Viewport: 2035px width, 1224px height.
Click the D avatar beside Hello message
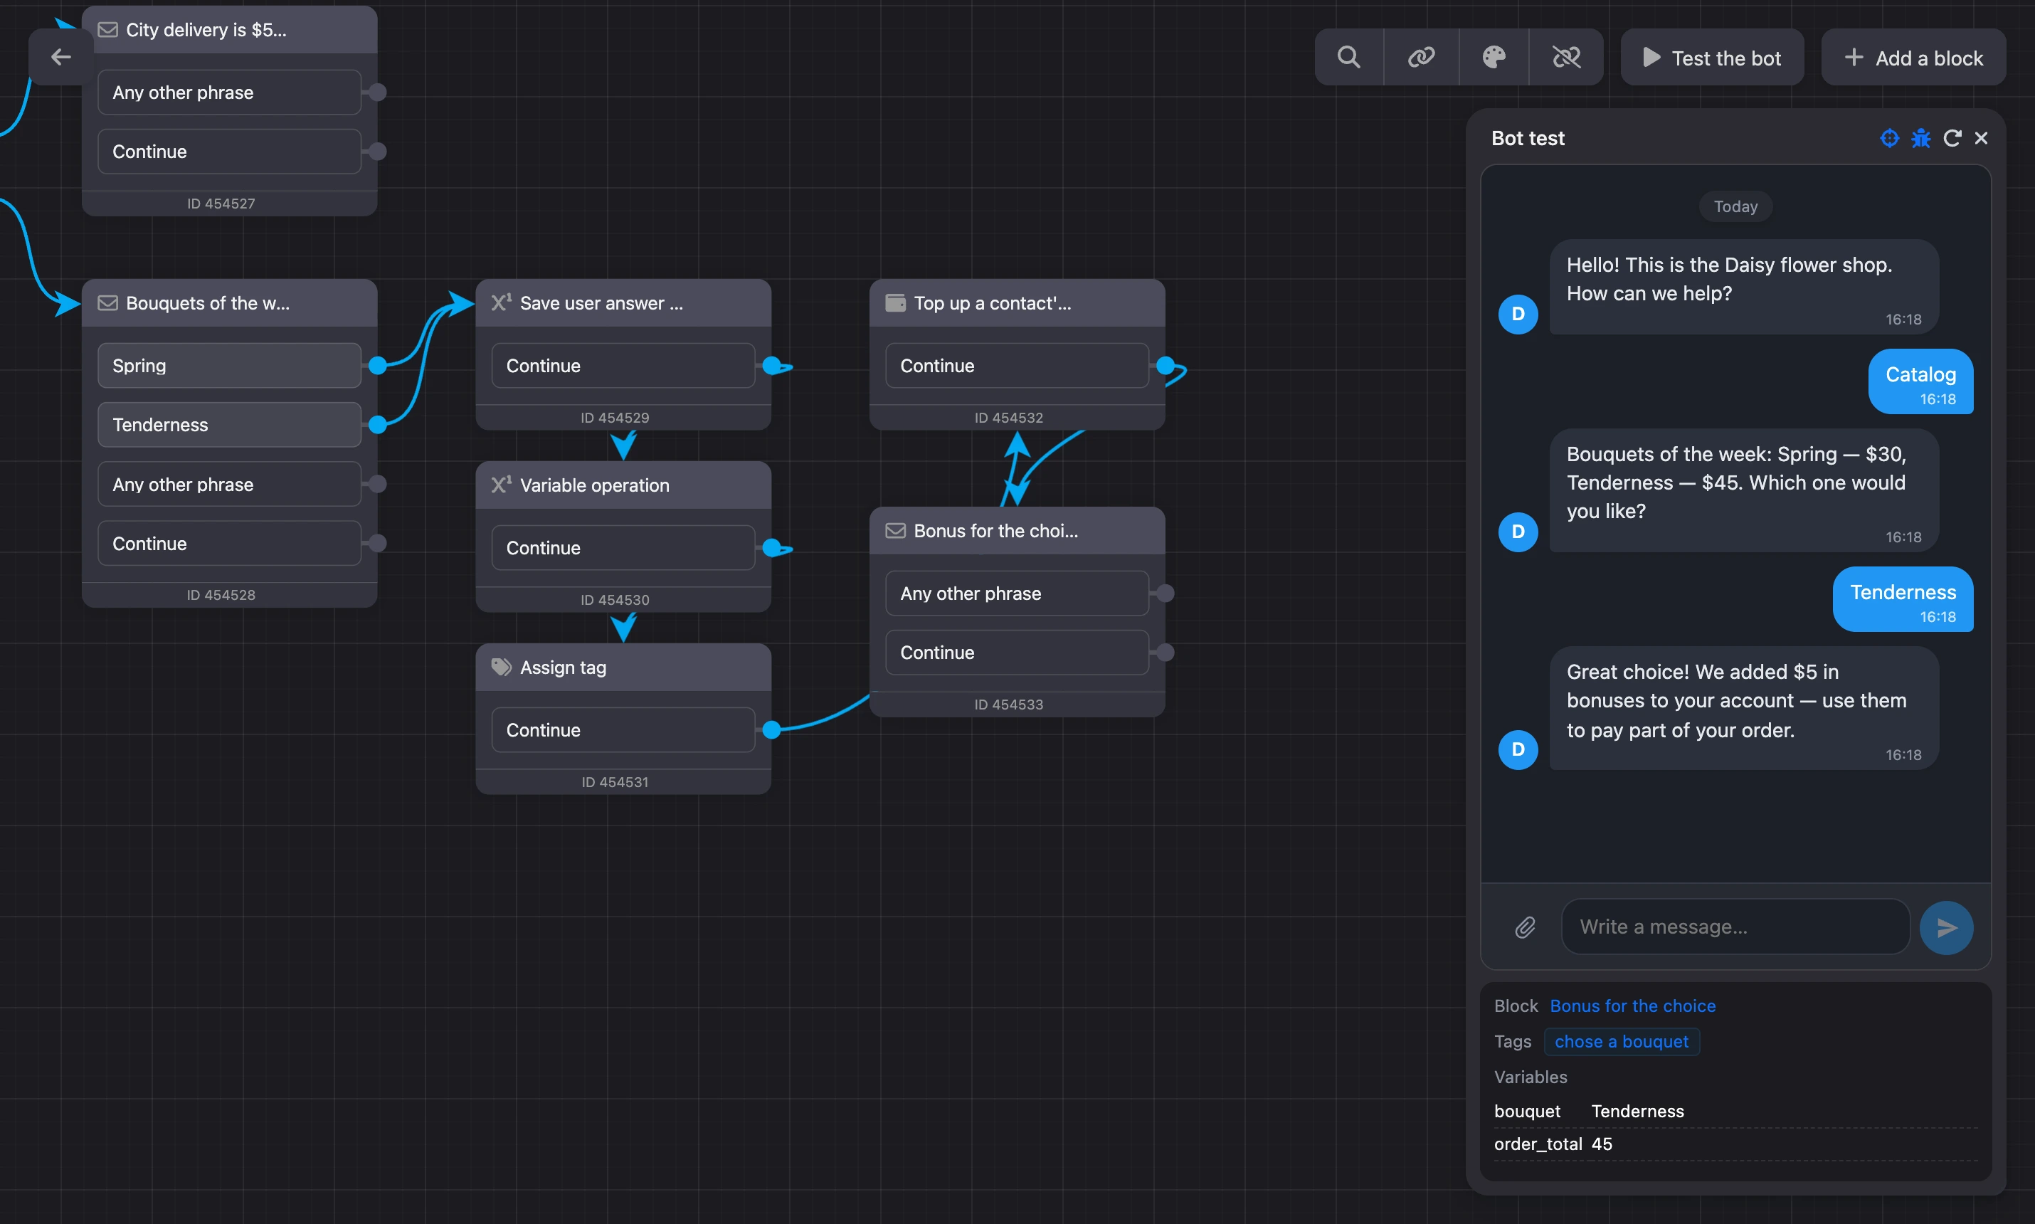(x=1518, y=315)
